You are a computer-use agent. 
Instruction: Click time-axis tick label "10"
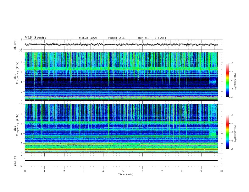point(221,171)
